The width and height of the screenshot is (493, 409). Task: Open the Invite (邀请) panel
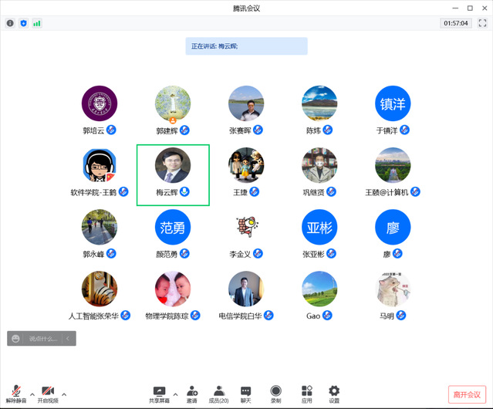tap(191, 394)
